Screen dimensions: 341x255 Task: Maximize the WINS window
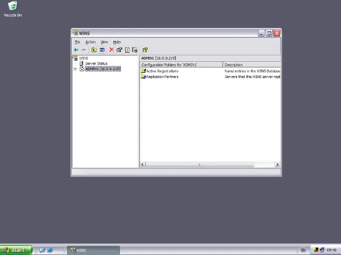(269, 33)
